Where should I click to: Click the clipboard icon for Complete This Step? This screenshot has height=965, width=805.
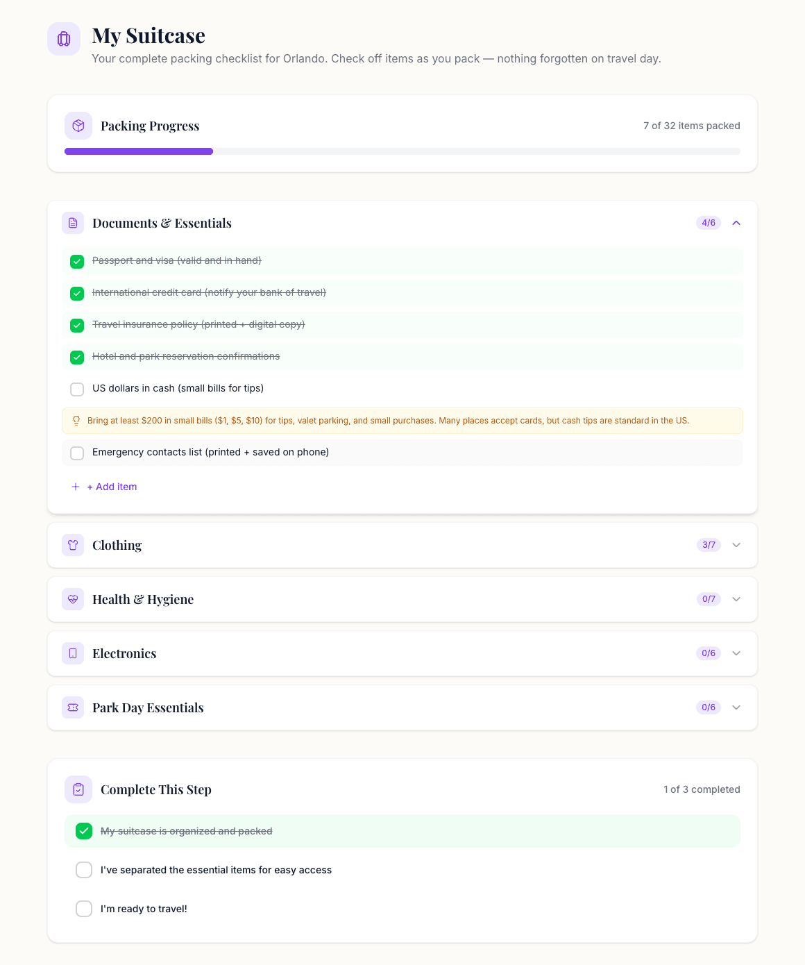(x=78, y=789)
